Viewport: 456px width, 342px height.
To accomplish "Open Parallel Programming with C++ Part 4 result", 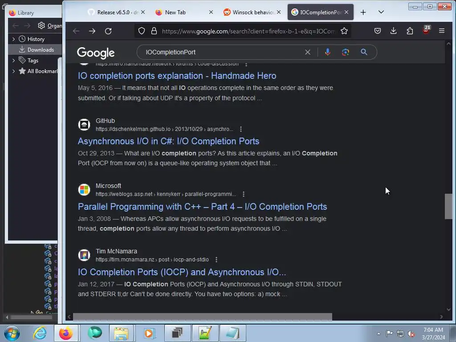I will click(x=203, y=207).
